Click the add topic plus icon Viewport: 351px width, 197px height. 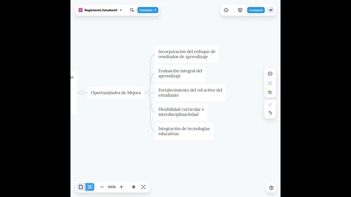click(270, 74)
